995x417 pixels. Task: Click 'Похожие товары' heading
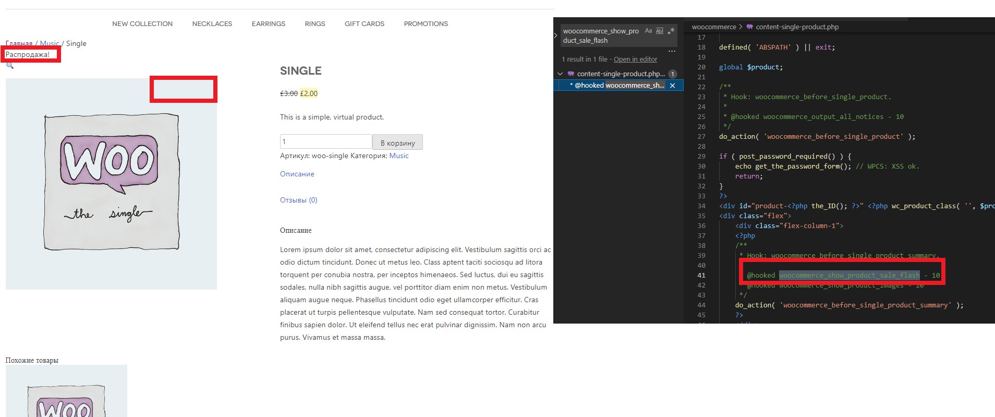(x=32, y=360)
